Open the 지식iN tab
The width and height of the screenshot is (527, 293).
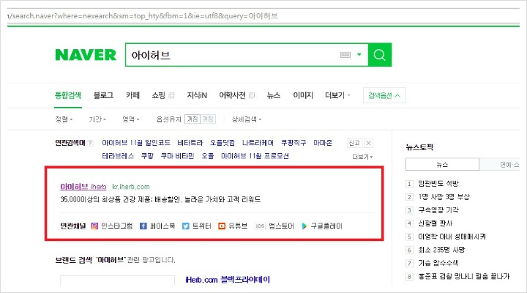[x=197, y=95]
